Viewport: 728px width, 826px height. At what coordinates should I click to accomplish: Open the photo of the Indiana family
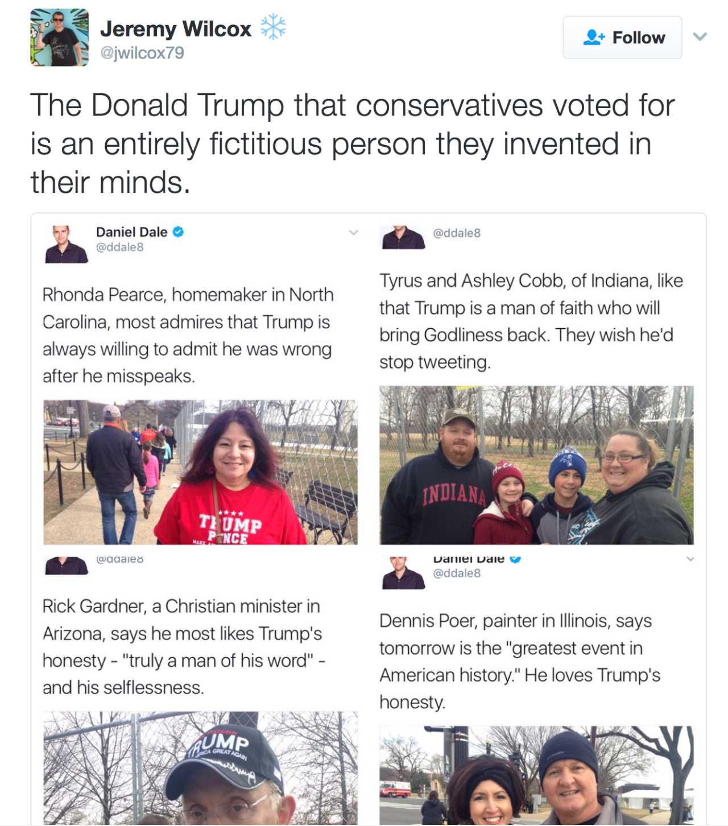click(x=536, y=465)
